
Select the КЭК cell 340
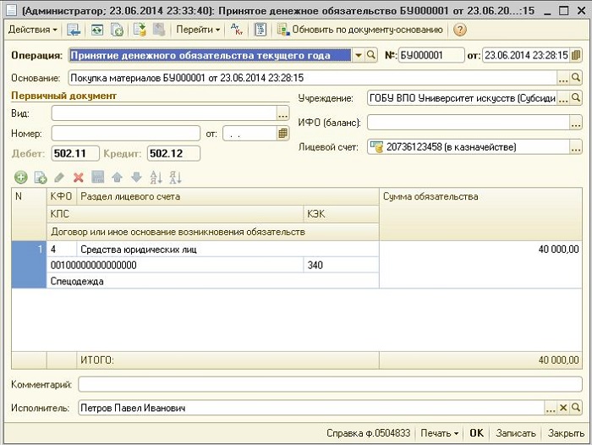point(341,265)
